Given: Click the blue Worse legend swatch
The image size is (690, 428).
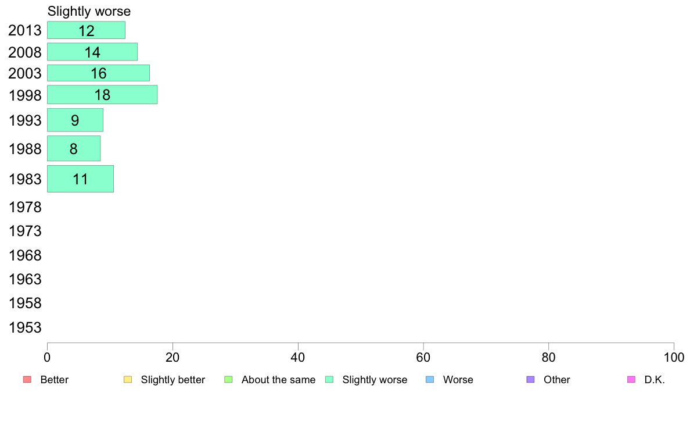Looking at the screenshot, I should 430,380.
